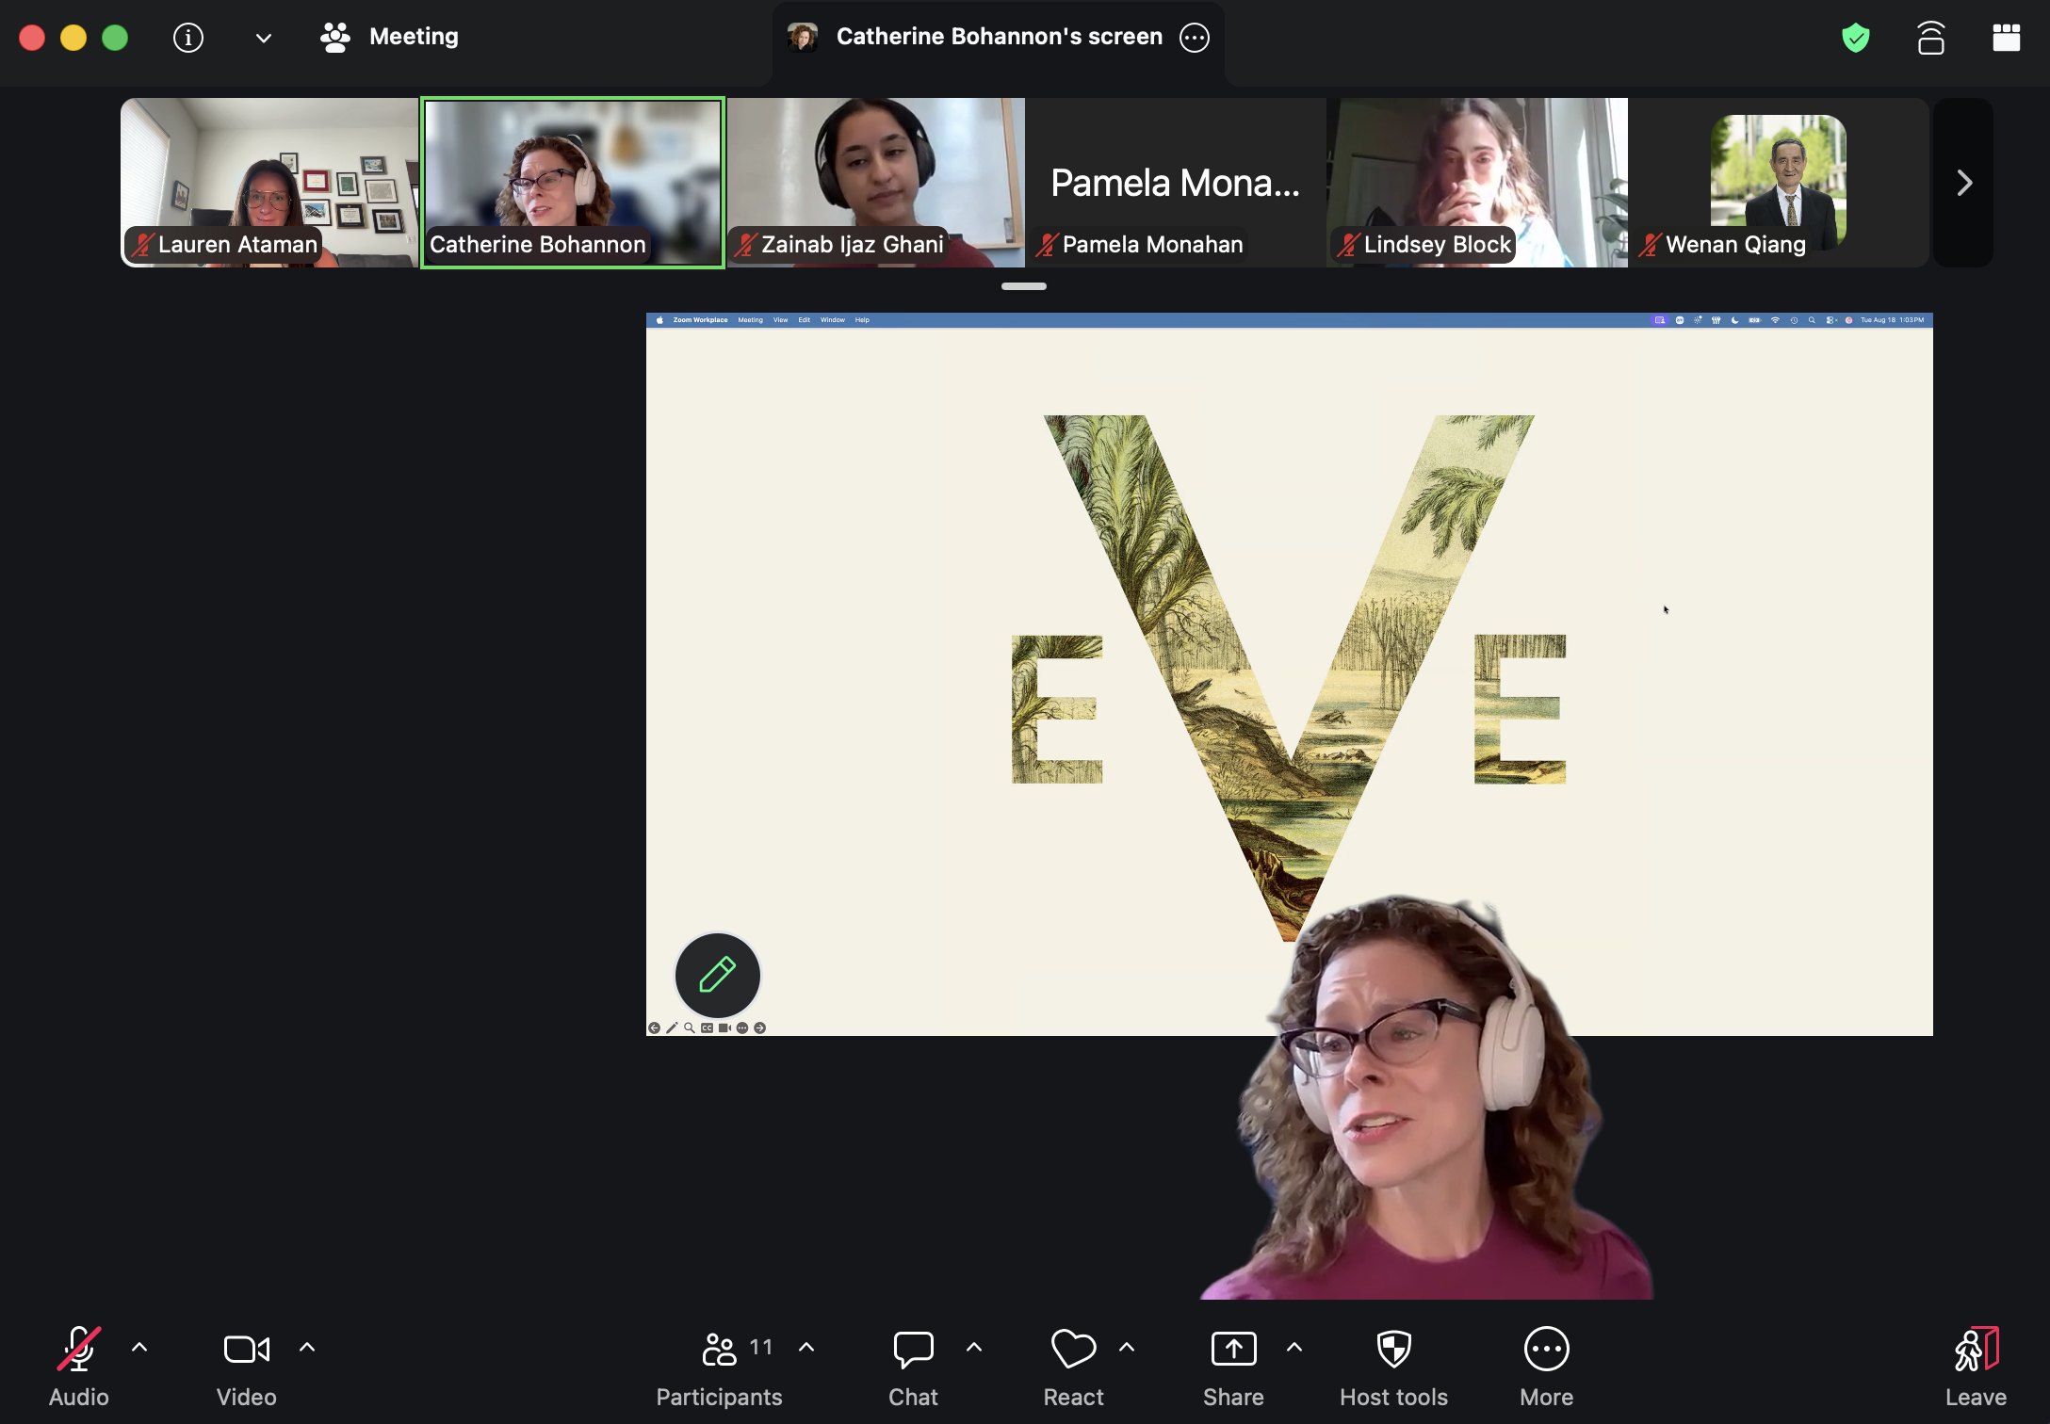Click Wenan Qiang's participant tile

(1779, 183)
